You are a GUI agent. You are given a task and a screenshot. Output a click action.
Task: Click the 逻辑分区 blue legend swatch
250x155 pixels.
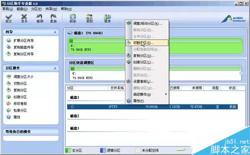103,150
